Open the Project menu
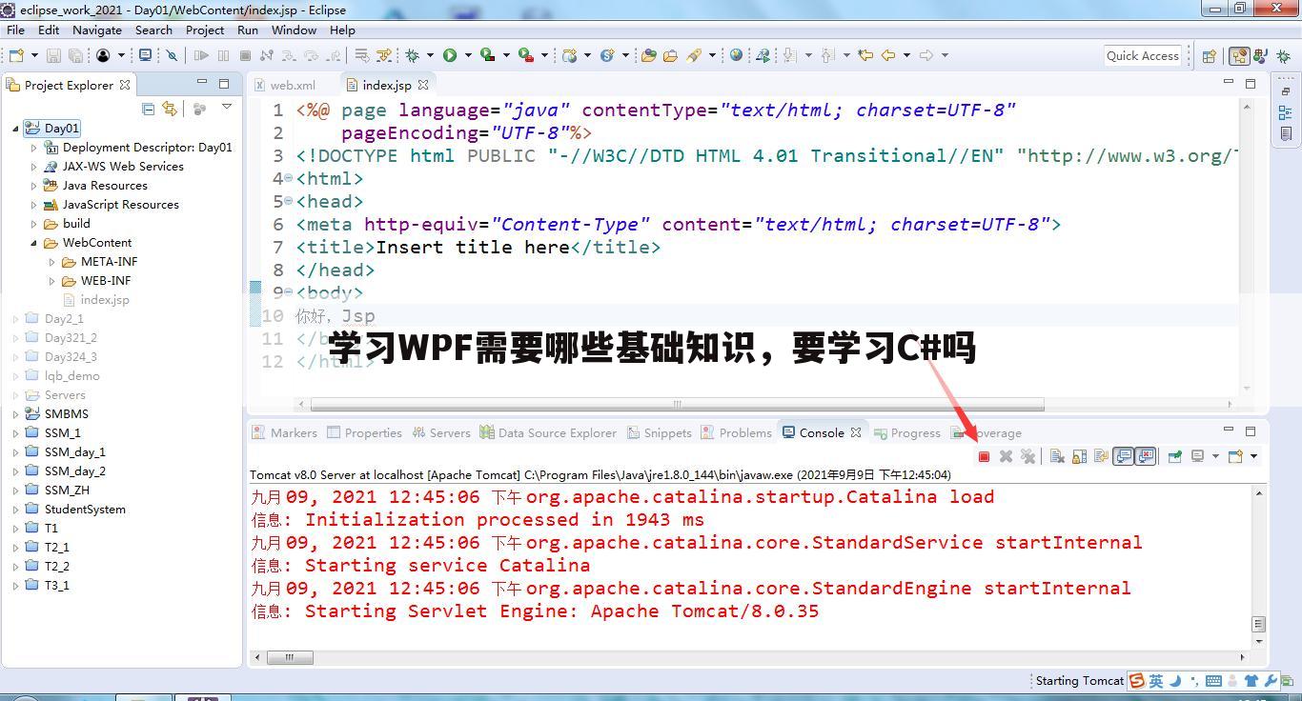The height and width of the screenshot is (701, 1302). pos(205,30)
